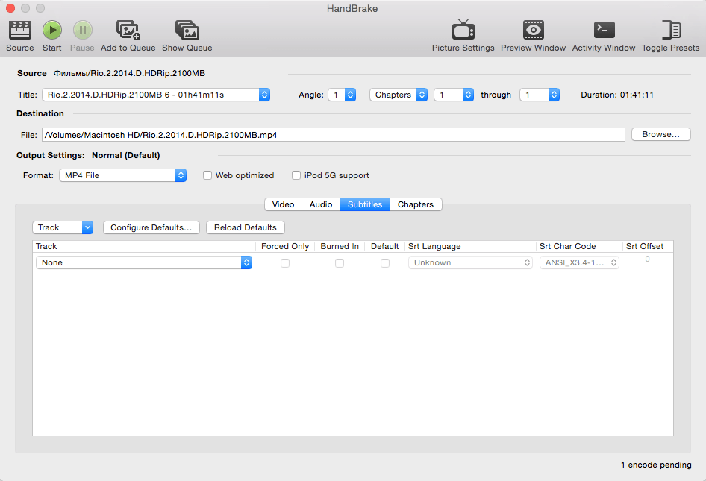Click the Track column header

144,246
